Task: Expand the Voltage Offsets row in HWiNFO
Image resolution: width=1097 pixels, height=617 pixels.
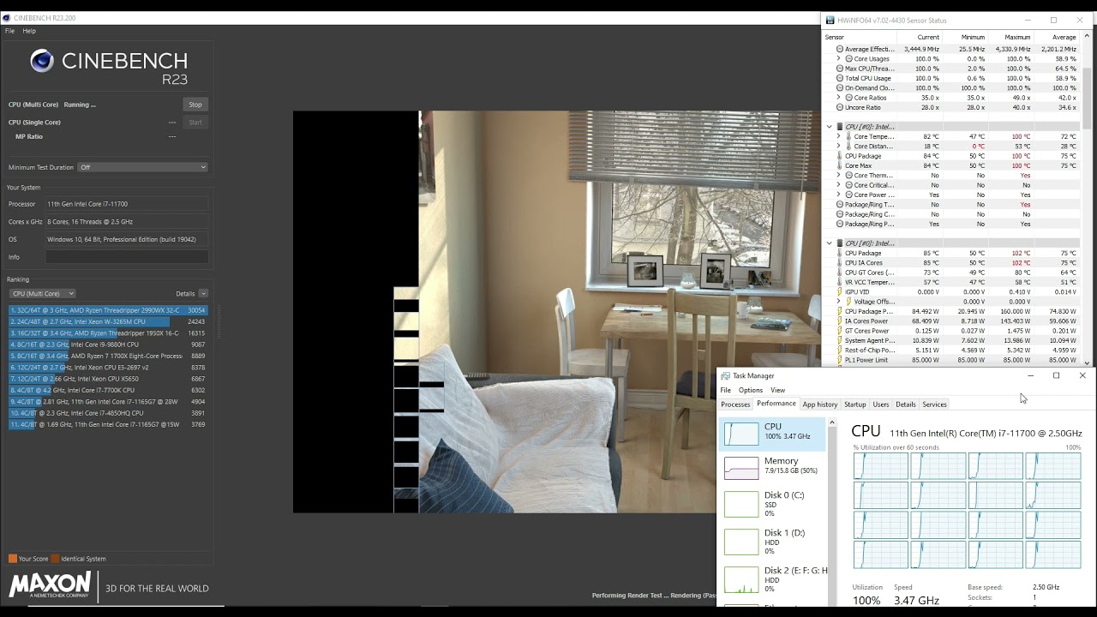Action: (x=838, y=302)
